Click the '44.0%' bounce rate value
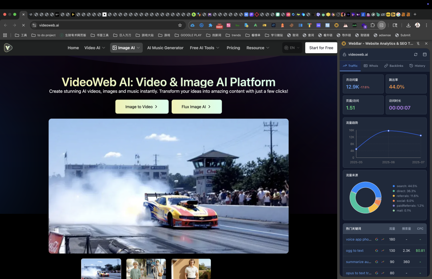The image size is (432, 279). click(397, 87)
